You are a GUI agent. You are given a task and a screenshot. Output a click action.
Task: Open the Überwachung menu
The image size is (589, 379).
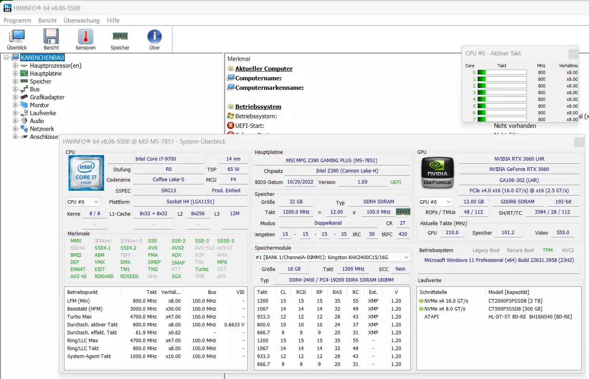tap(81, 20)
